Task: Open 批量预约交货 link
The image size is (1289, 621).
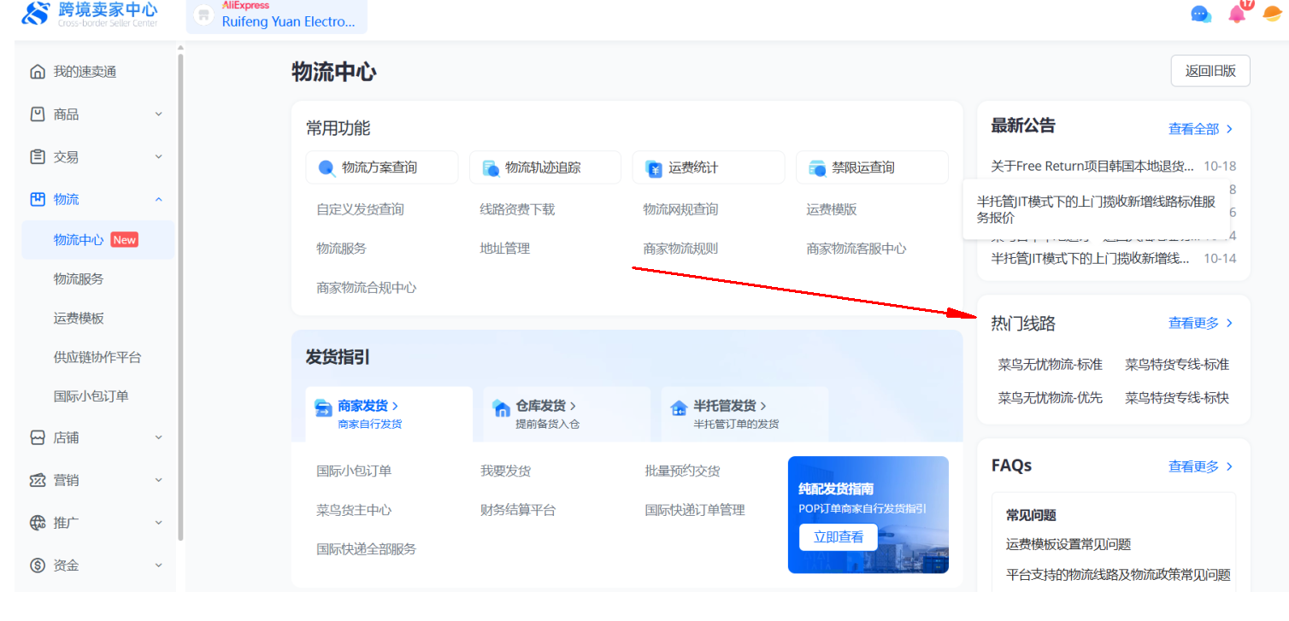Action: point(682,471)
